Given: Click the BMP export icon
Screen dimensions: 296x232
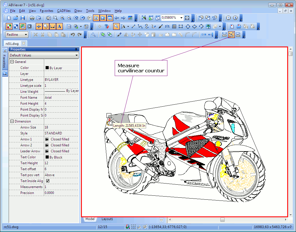Looking at the screenshot, I should [x=151, y=18].
